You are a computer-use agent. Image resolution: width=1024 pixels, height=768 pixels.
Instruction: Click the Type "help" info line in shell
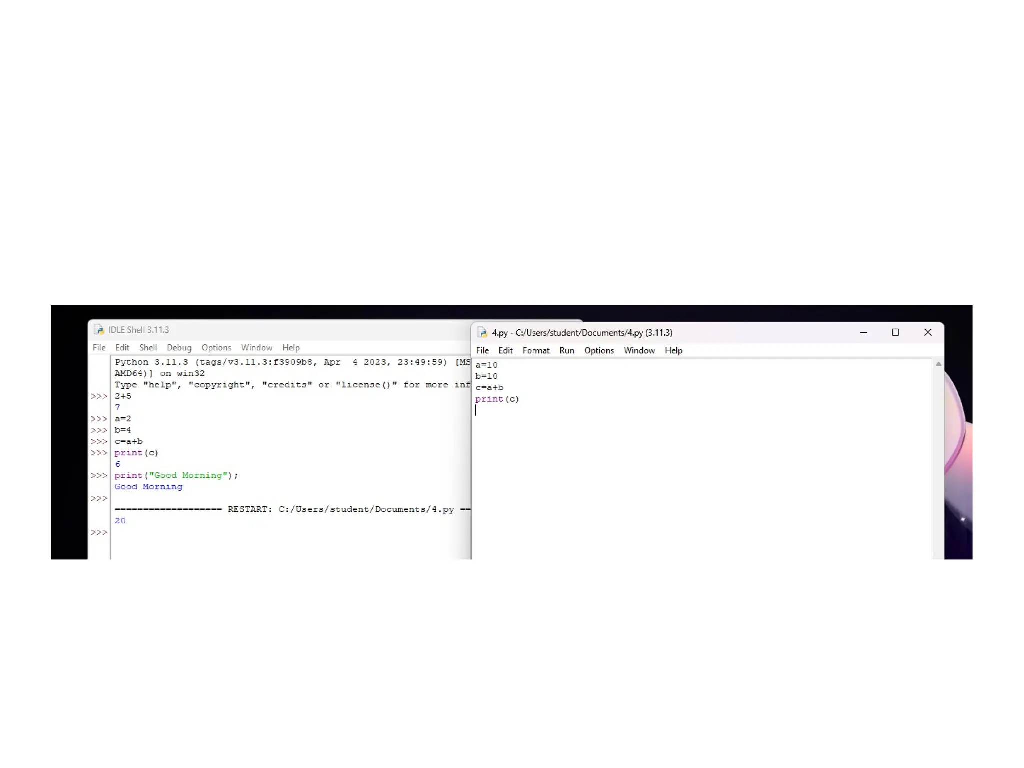(292, 385)
